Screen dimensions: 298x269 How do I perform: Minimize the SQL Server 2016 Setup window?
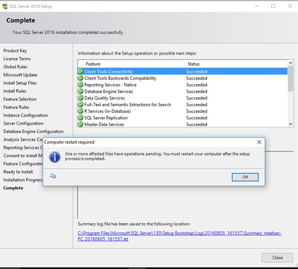coord(257,6)
